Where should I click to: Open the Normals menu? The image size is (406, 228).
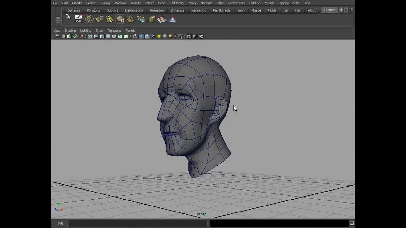pyautogui.click(x=206, y=3)
